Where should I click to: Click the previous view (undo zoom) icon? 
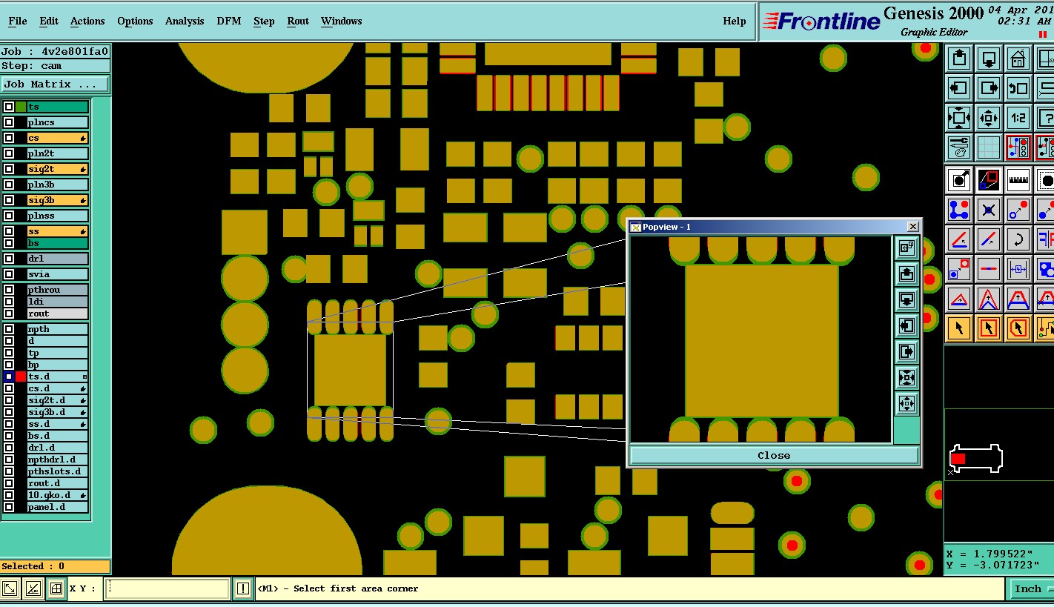(1018, 87)
